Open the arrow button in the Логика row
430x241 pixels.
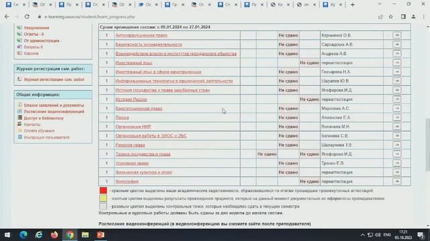tap(397, 118)
